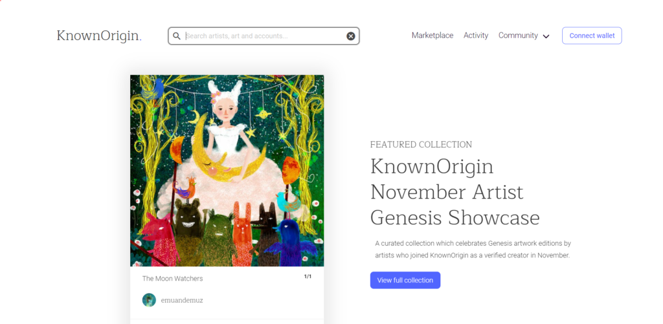Click the KnownOrigin November Artist Genesis Showcase heading
663x324 pixels.
[455, 192]
